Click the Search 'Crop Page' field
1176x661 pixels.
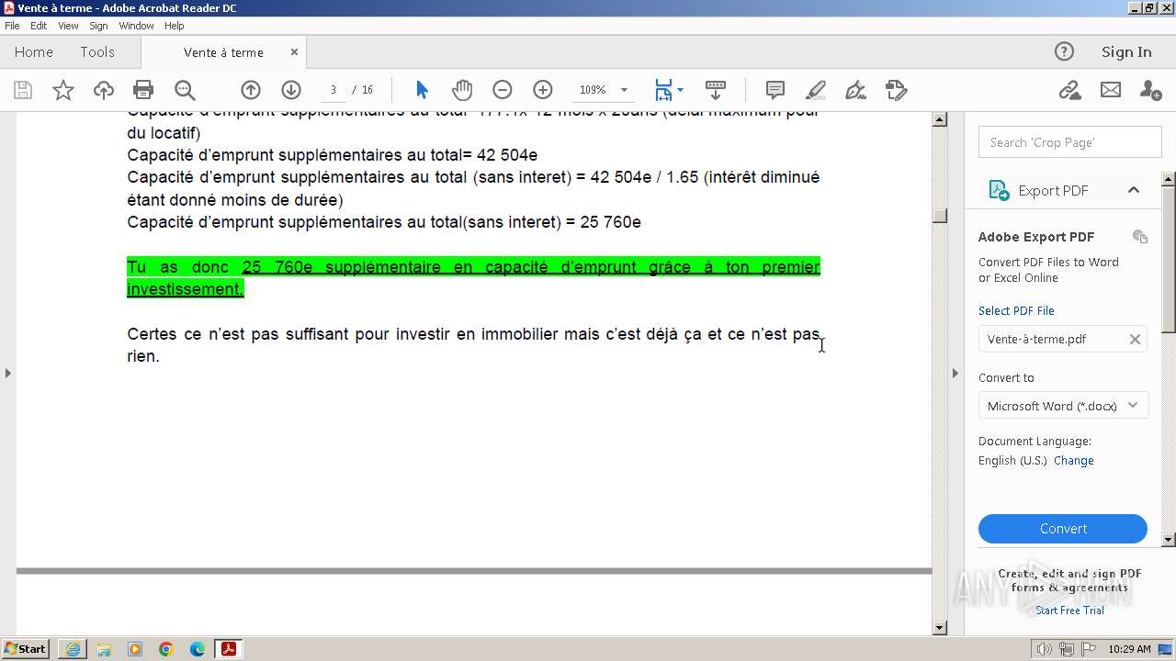tap(1070, 142)
